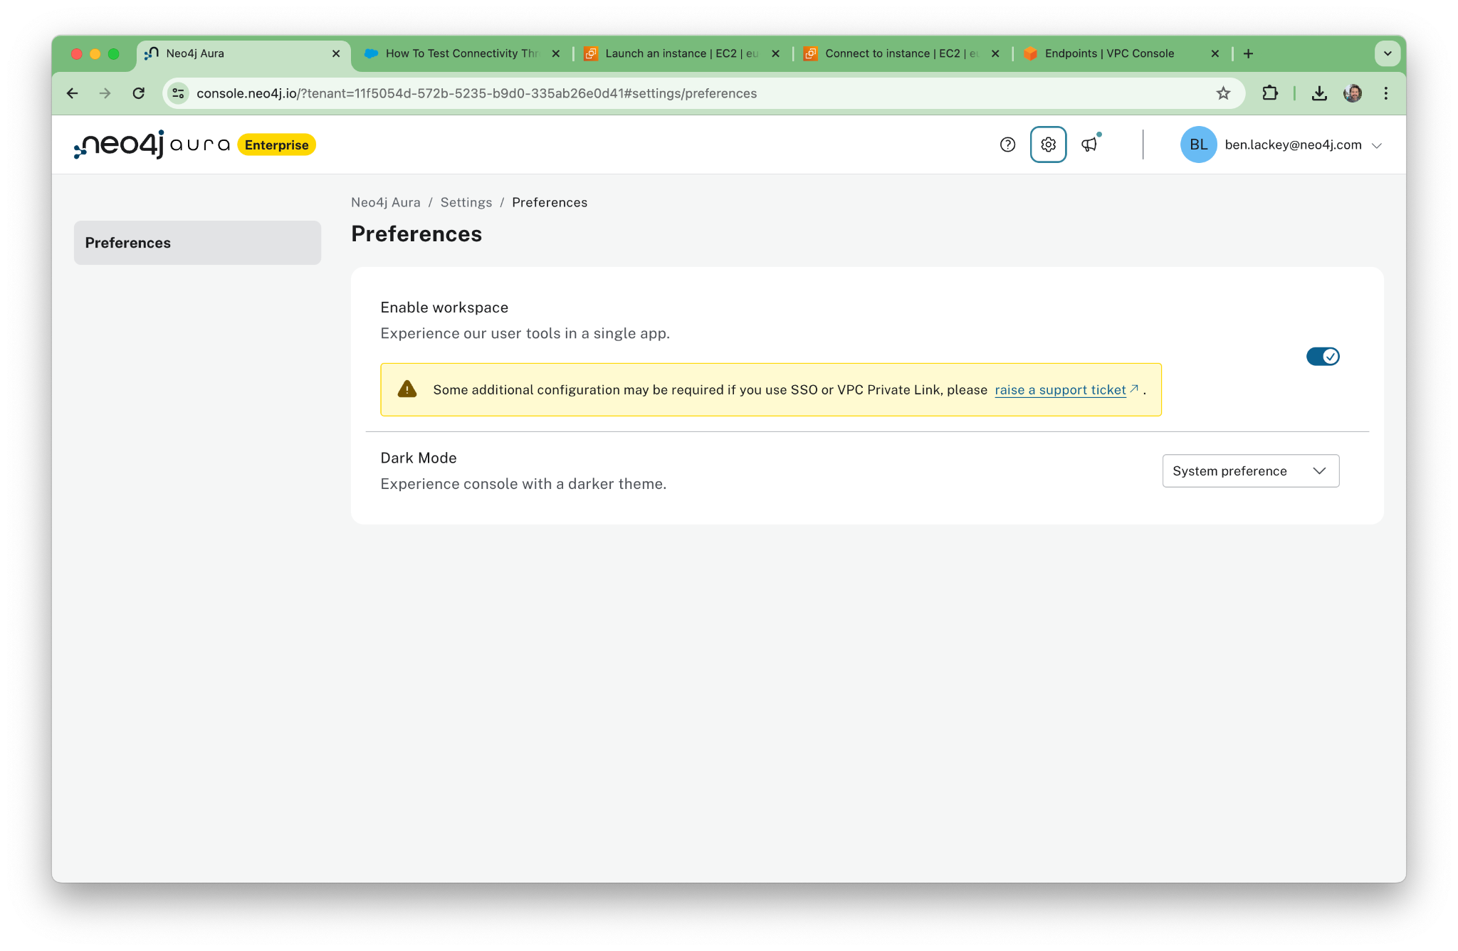Open the help question mark icon
This screenshot has height=951, width=1458.
pos(1007,145)
